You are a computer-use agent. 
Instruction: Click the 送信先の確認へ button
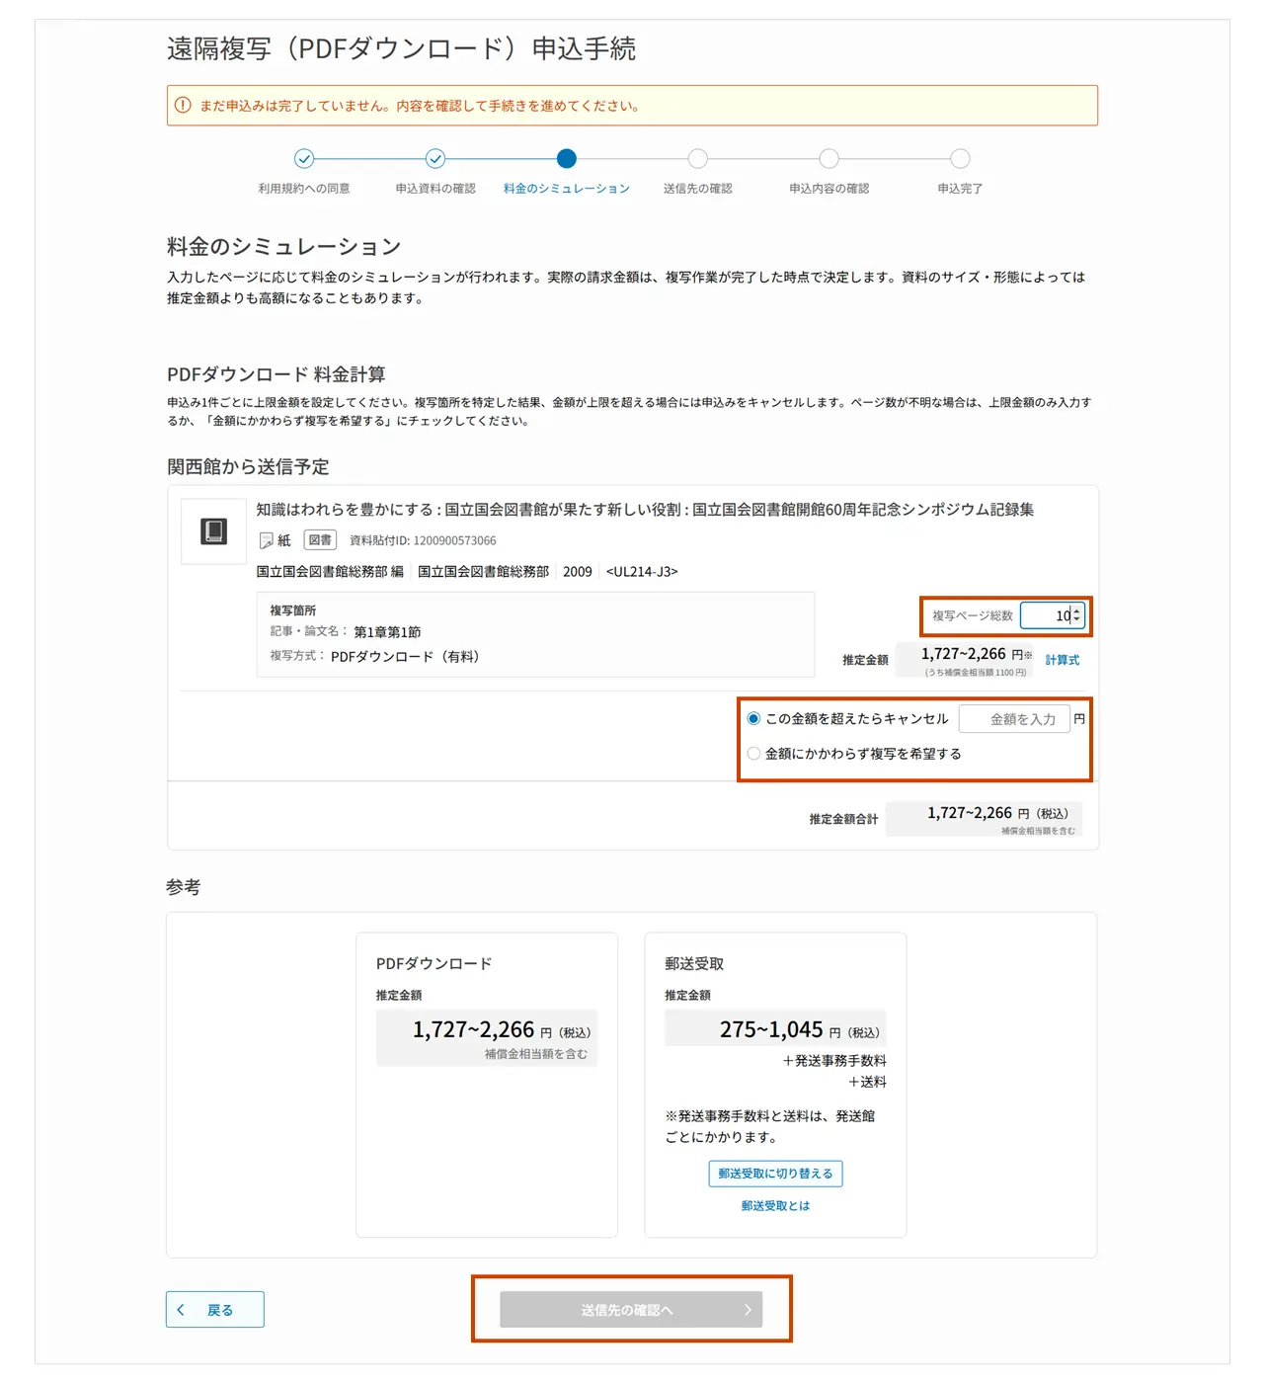coord(631,1310)
